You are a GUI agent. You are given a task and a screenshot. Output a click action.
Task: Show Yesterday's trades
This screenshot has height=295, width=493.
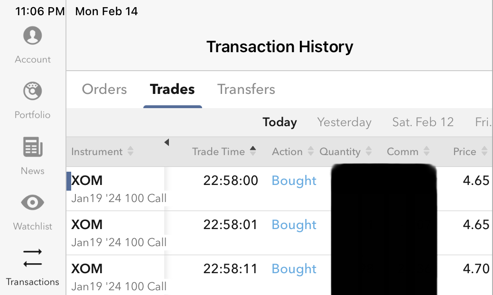(x=344, y=122)
